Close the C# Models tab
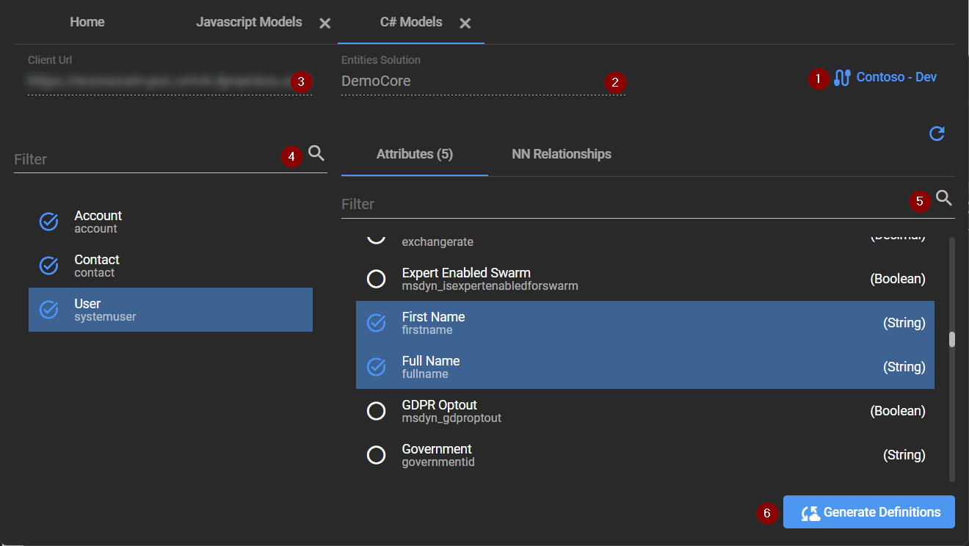Screen dimensions: 969x546 tap(465, 23)
